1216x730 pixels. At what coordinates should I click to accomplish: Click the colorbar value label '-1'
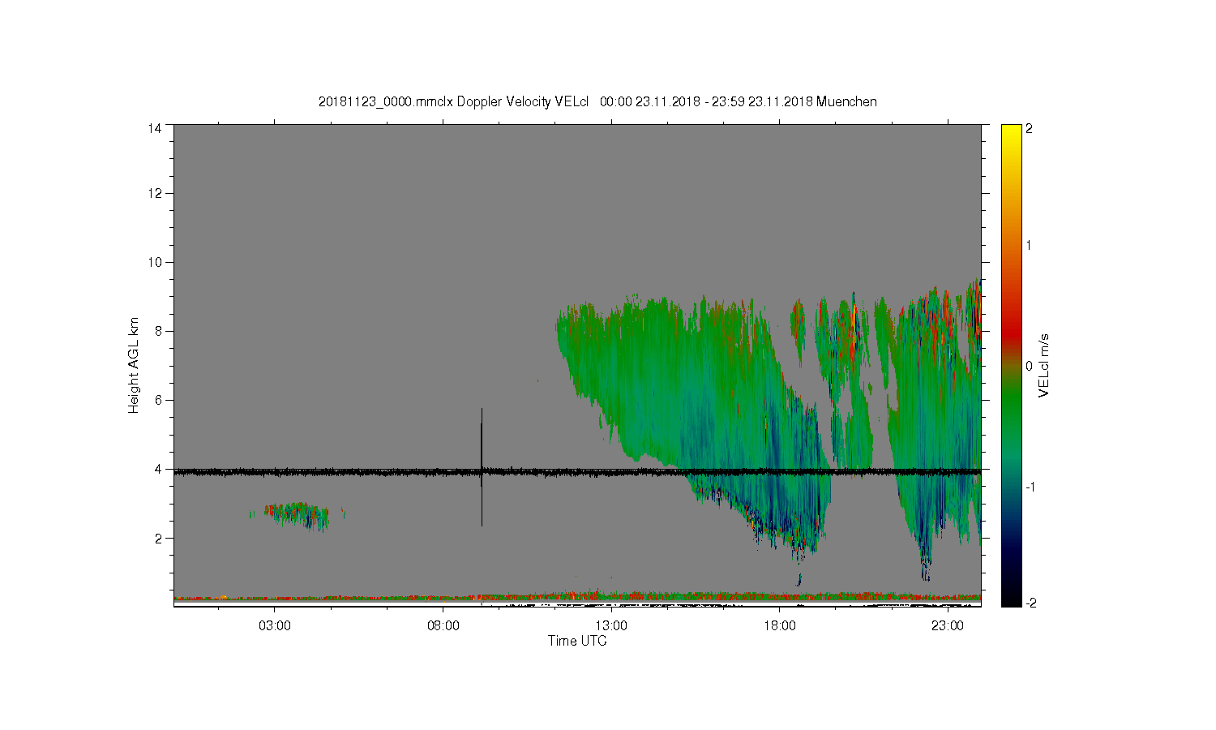pos(1031,487)
